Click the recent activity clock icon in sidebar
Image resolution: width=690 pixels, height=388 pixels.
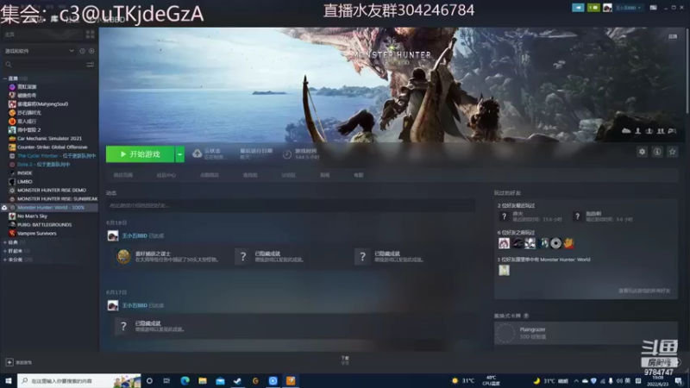[82, 51]
